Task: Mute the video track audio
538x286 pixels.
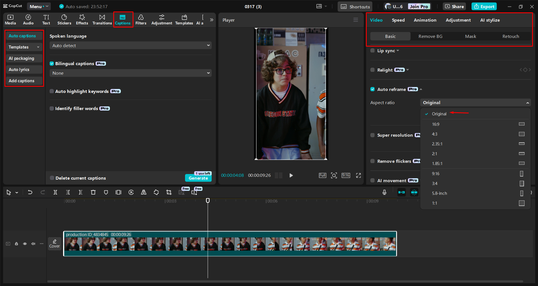Action: (33, 244)
